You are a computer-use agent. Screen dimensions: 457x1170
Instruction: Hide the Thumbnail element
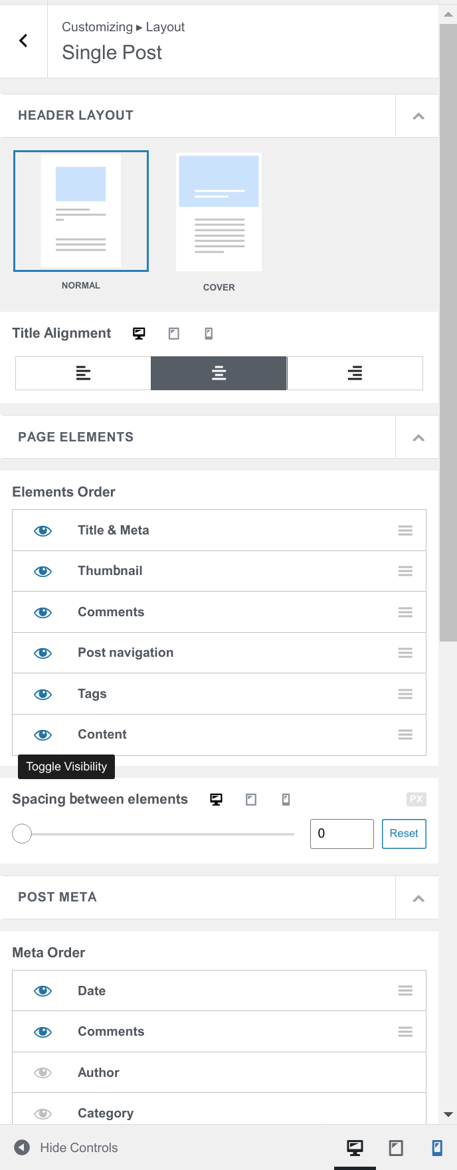click(42, 570)
